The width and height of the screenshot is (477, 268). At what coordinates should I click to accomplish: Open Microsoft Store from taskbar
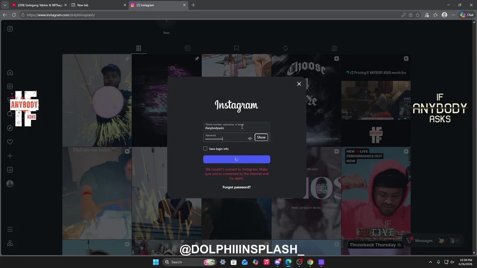(x=234, y=262)
